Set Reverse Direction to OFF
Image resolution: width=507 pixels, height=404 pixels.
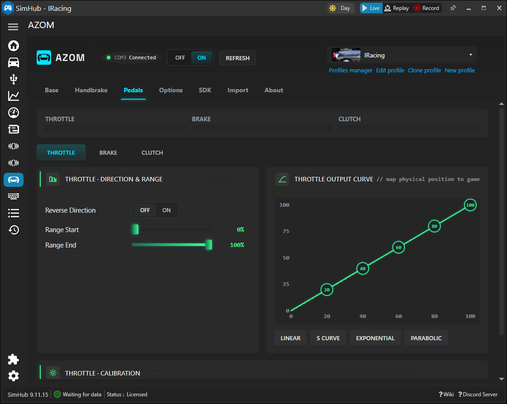145,210
